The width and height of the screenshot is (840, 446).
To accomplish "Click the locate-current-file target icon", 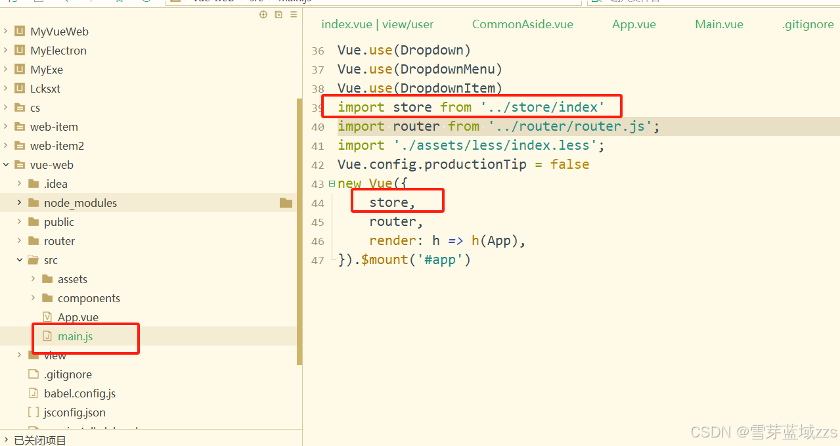I will point(263,14).
